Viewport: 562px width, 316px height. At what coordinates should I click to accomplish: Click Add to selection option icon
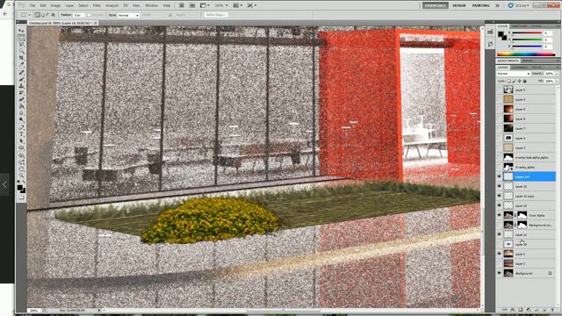click(x=42, y=15)
